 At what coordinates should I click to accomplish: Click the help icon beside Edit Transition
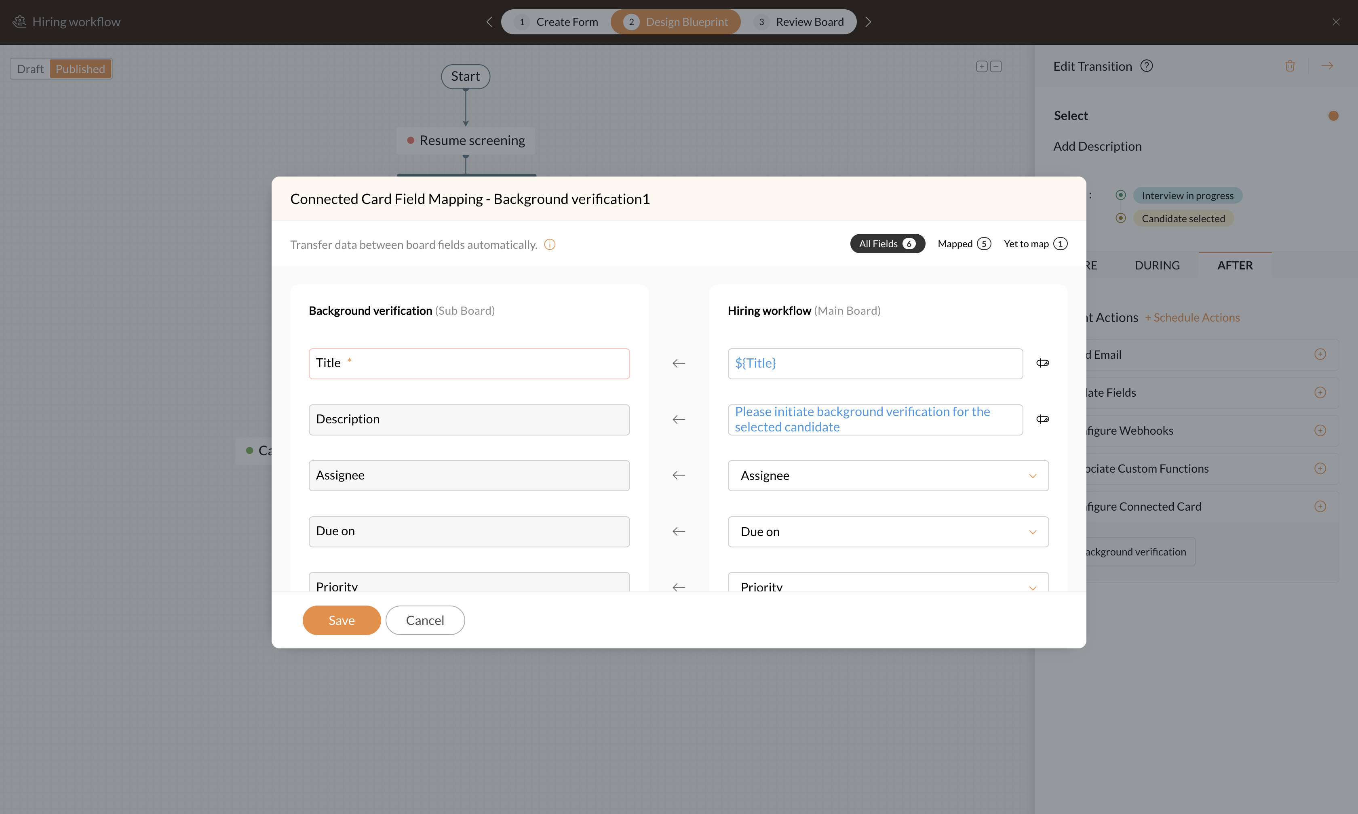(x=1146, y=66)
